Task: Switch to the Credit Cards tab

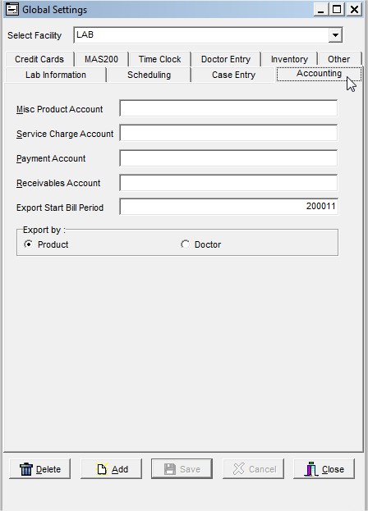Action: (39, 59)
